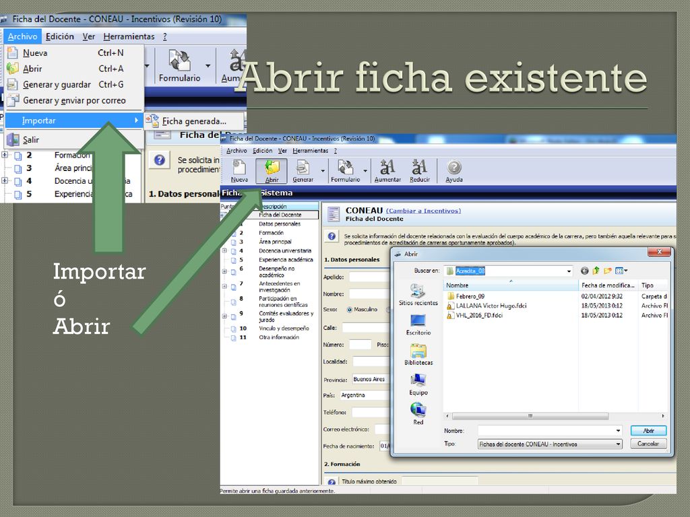Select 'Experiencia académica' in the tree

[x=286, y=259]
